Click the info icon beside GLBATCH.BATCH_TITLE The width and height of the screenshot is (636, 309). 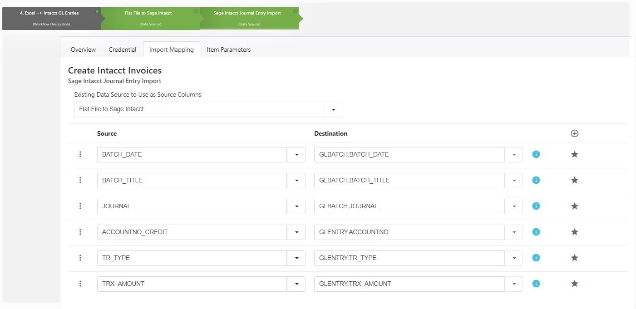[x=536, y=180]
